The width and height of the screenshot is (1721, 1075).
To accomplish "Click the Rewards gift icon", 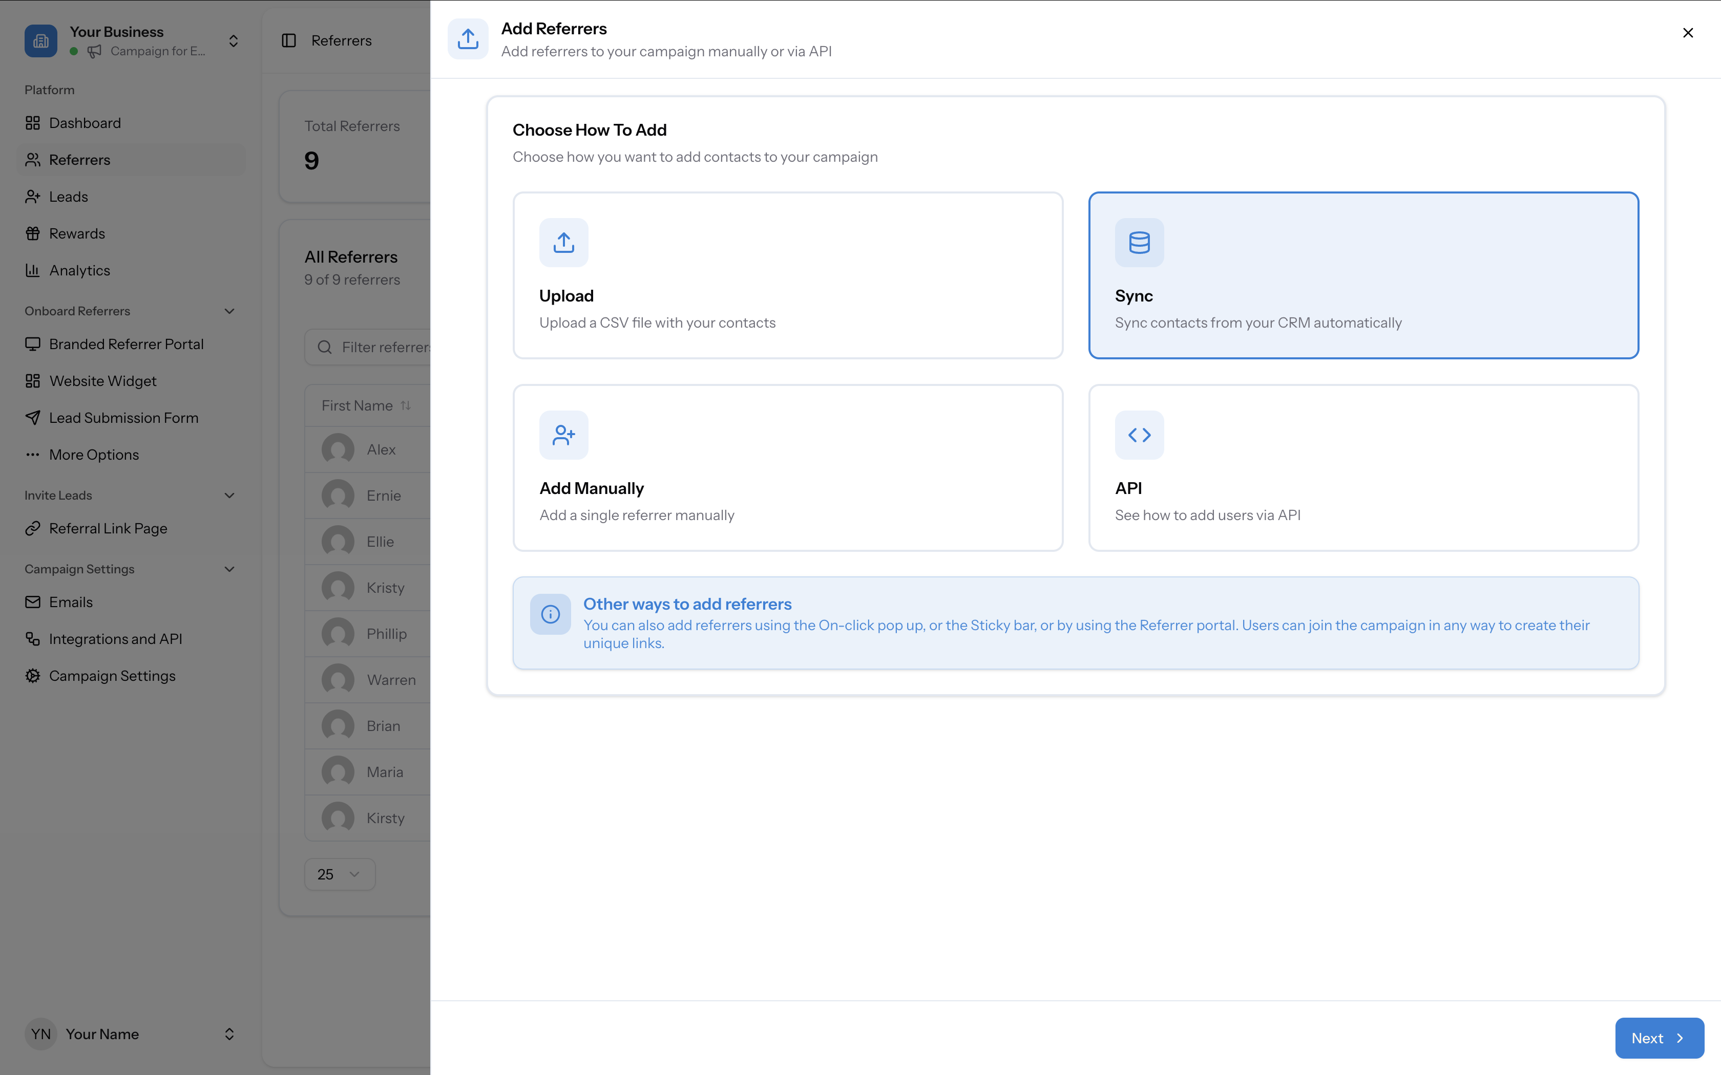I will pyautogui.click(x=33, y=233).
